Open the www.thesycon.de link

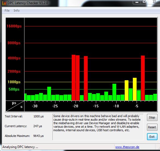pyautogui.click(x=127, y=147)
